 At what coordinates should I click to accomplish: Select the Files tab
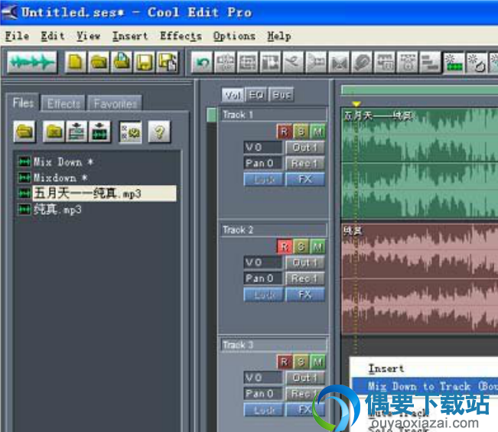coord(23,102)
